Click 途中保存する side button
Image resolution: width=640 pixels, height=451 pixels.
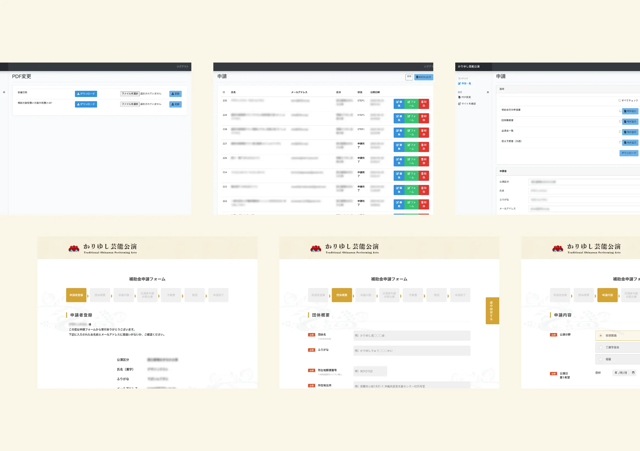pyautogui.click(x=492, y=311)
